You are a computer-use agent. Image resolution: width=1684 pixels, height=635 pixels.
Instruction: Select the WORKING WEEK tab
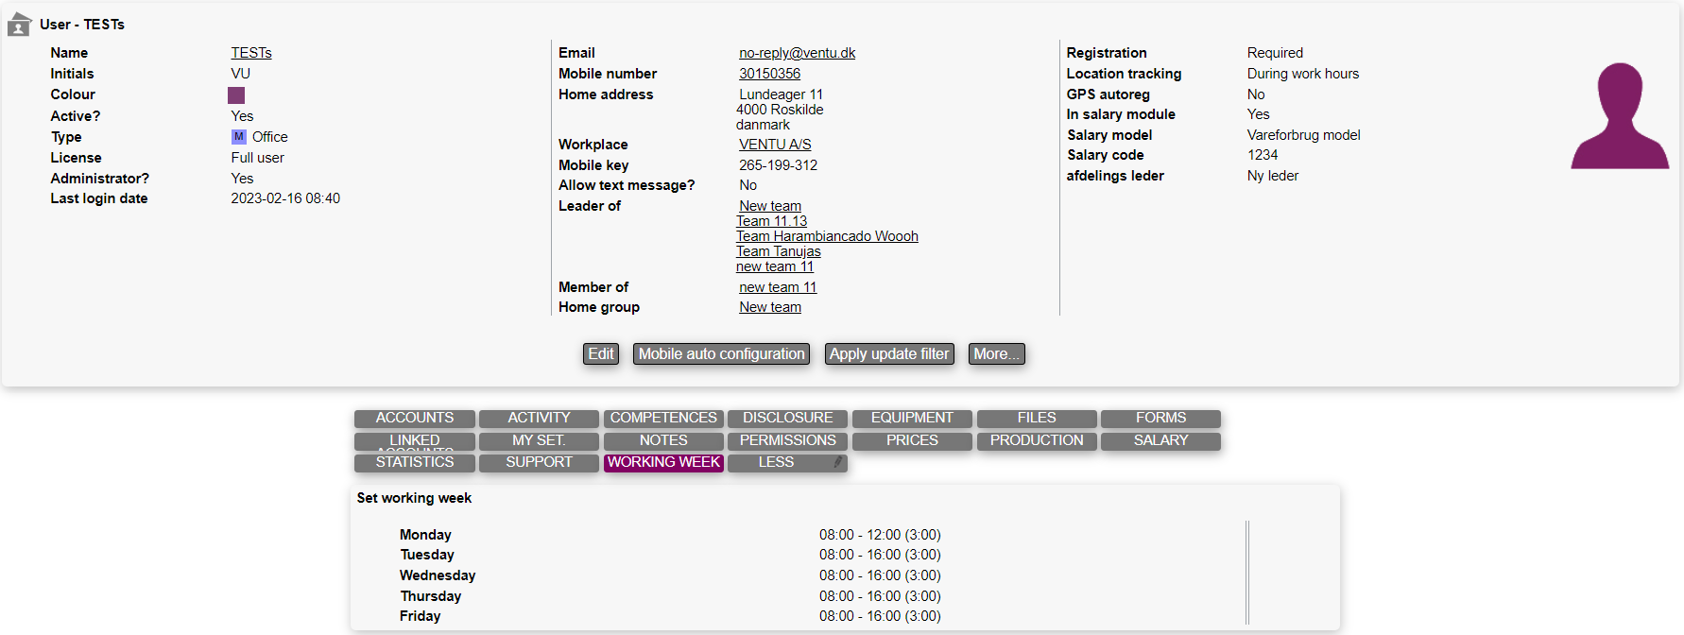(663, 462)
